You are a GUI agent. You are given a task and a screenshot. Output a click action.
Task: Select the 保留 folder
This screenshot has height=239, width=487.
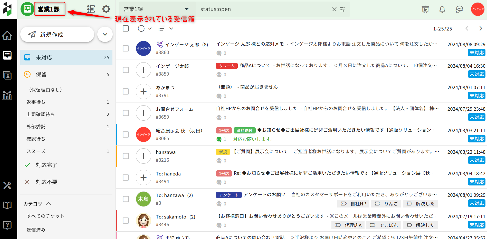point(41,74)
